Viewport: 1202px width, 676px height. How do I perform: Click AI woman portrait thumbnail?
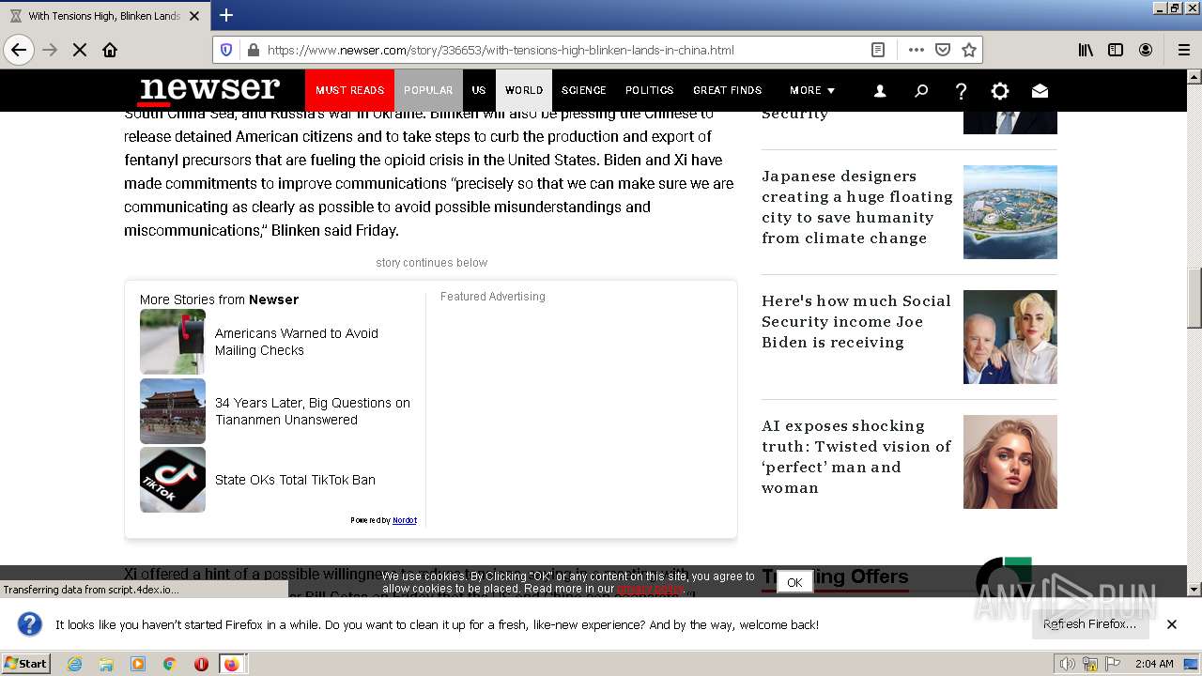tap(1010, 462)
